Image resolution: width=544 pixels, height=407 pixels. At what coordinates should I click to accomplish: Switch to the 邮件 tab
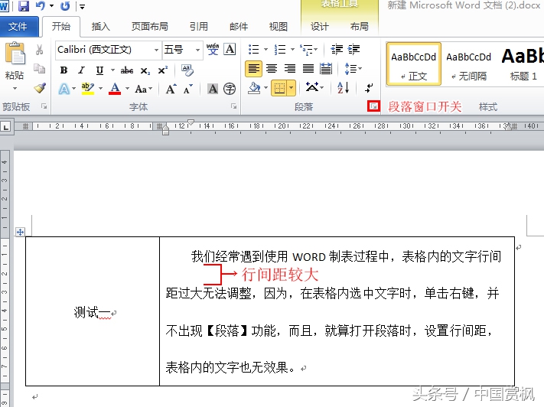pyautogui.click(x=239, y=26)
